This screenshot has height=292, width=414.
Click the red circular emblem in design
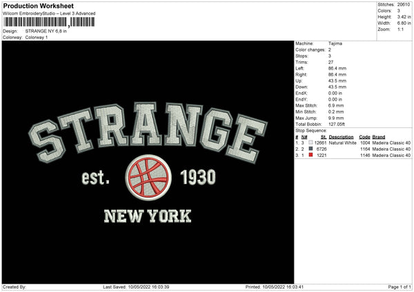click(x=148, y=178)
